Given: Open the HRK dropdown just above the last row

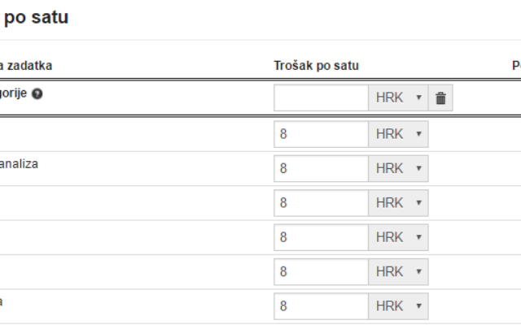Looking at the screenshot, I should click(x=398, y=271).
